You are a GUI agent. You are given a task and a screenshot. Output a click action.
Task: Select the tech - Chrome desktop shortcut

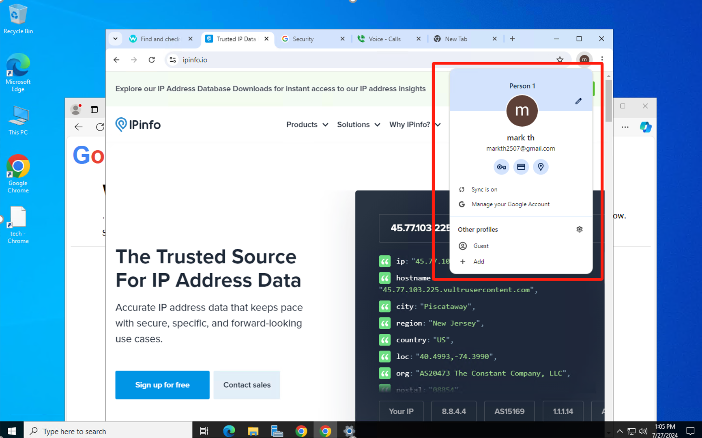18,225
